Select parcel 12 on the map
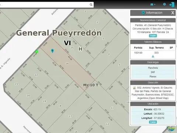 107,124
